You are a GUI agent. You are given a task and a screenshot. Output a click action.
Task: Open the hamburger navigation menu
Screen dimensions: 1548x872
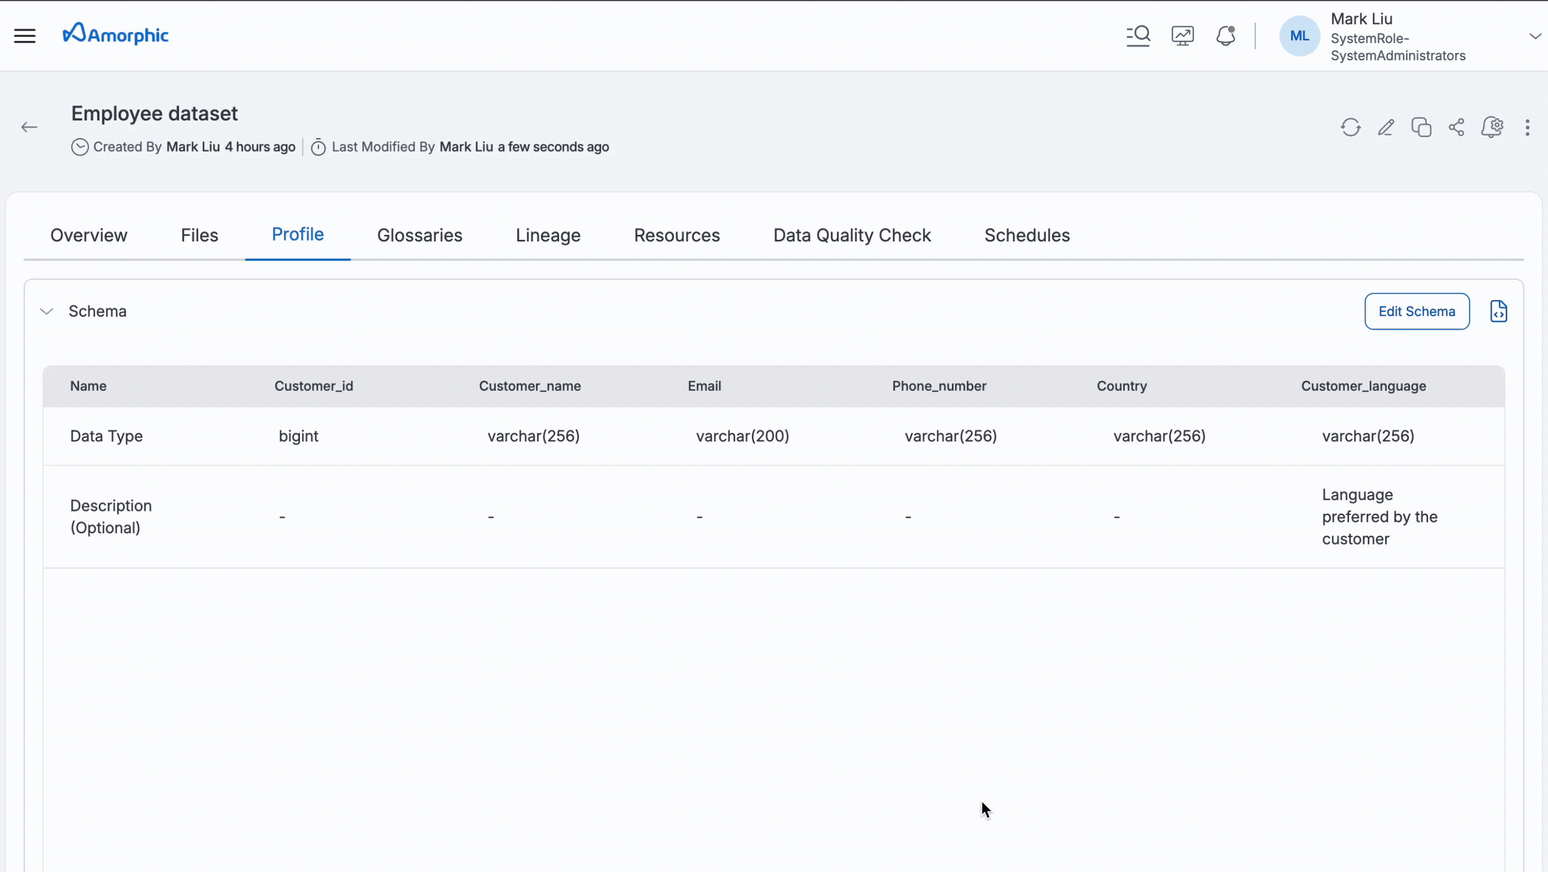25,35
